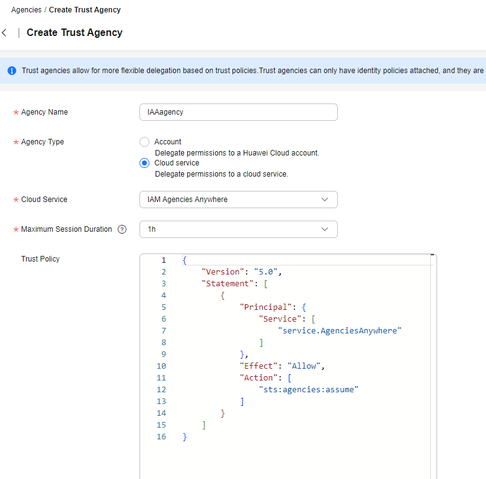Click the Create Trust Agency breadcrumb item

85,10
